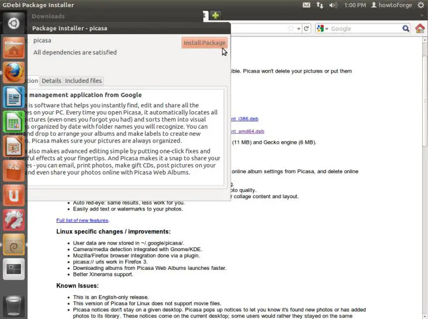Click the Install Package button

(204, 43)
